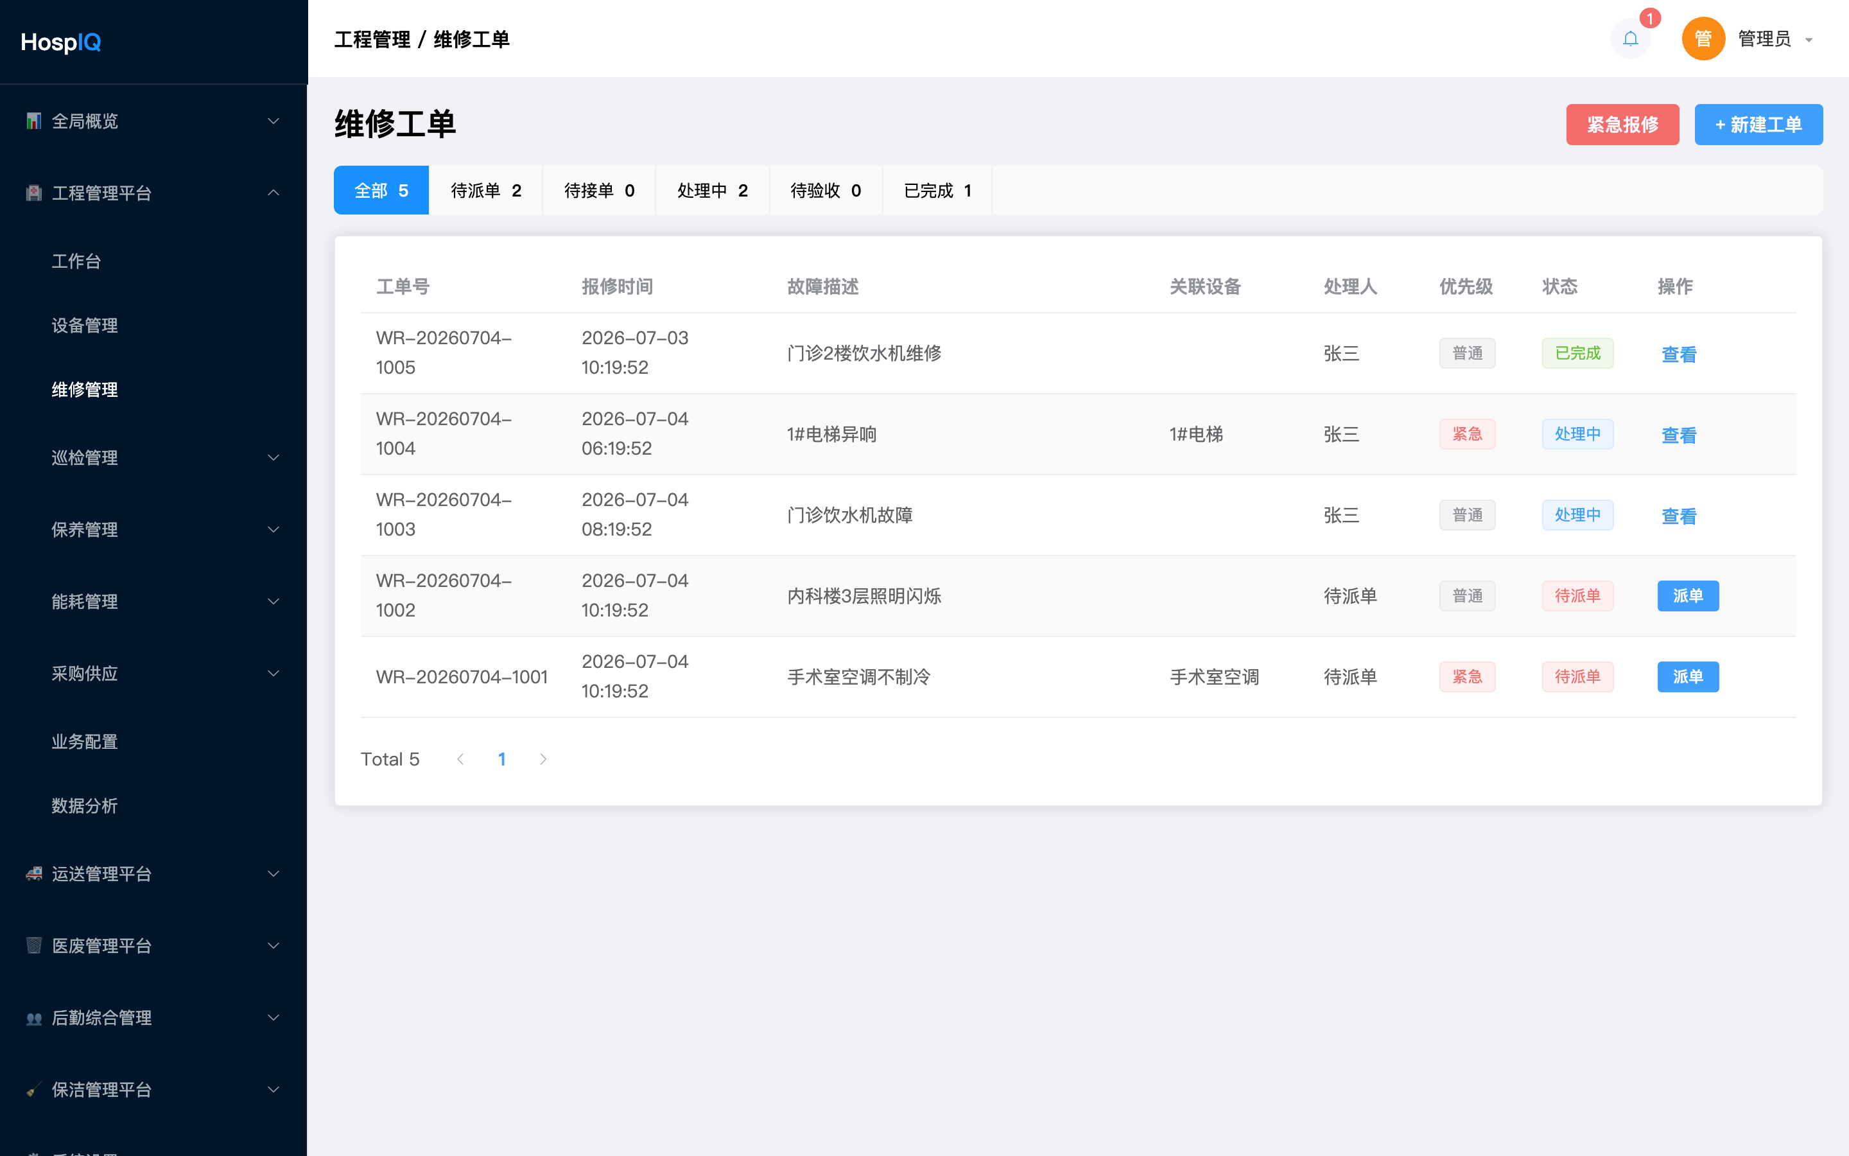The height and width of the screenshot is (1156, 1849).
Task: Open 工作台 in the sidebar
Action: pos(153,261)
